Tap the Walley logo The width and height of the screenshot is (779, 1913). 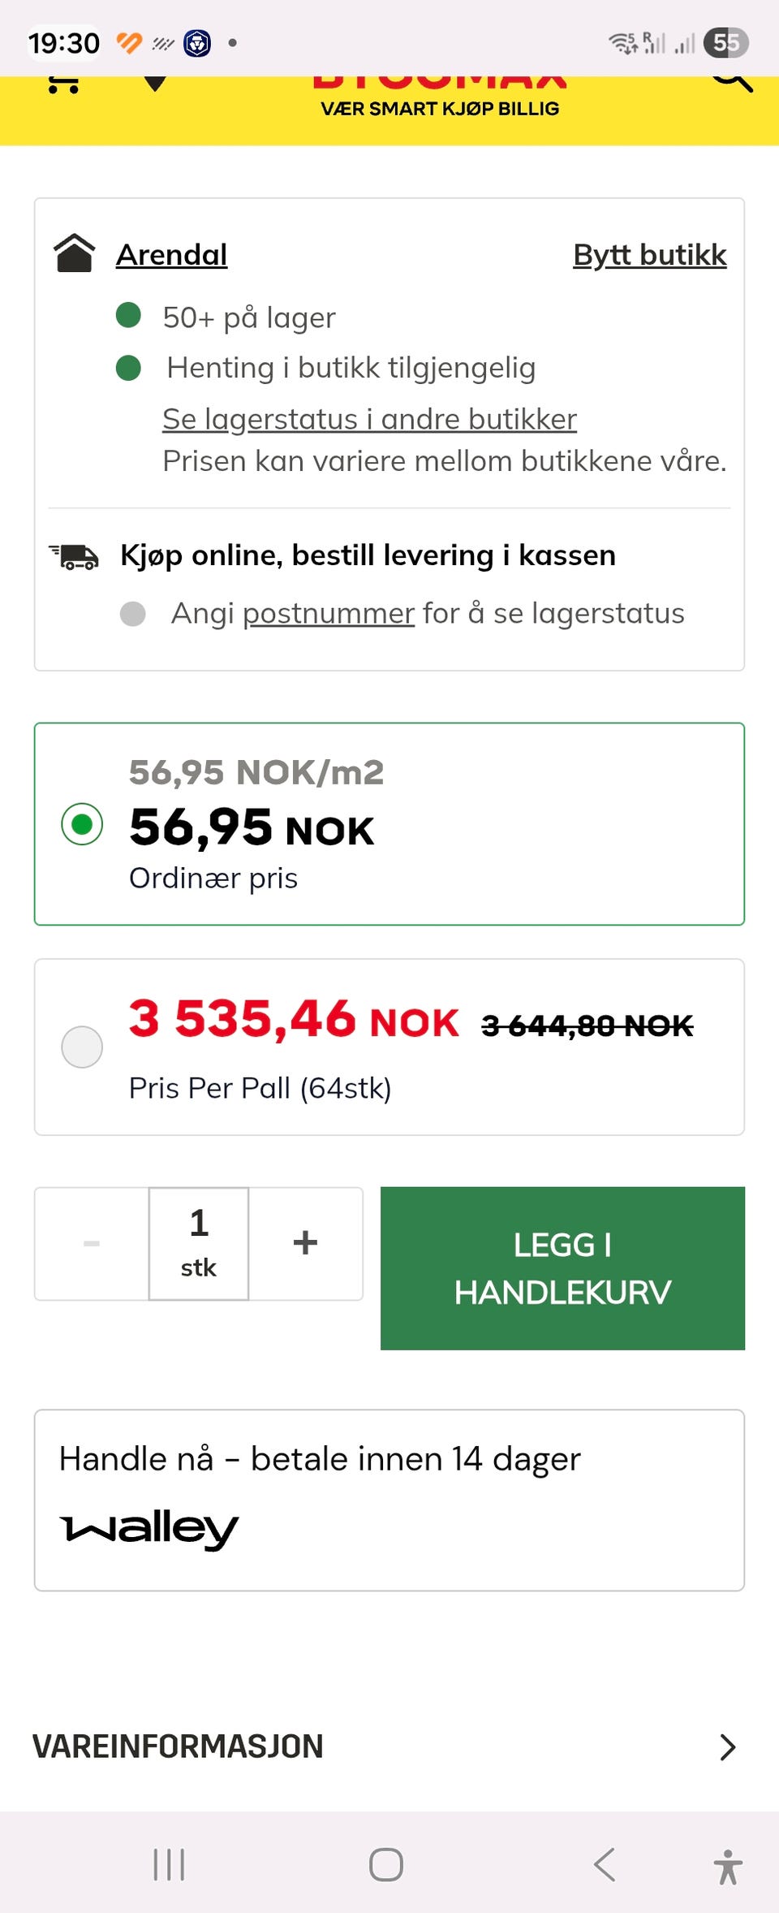point(149,1530)
